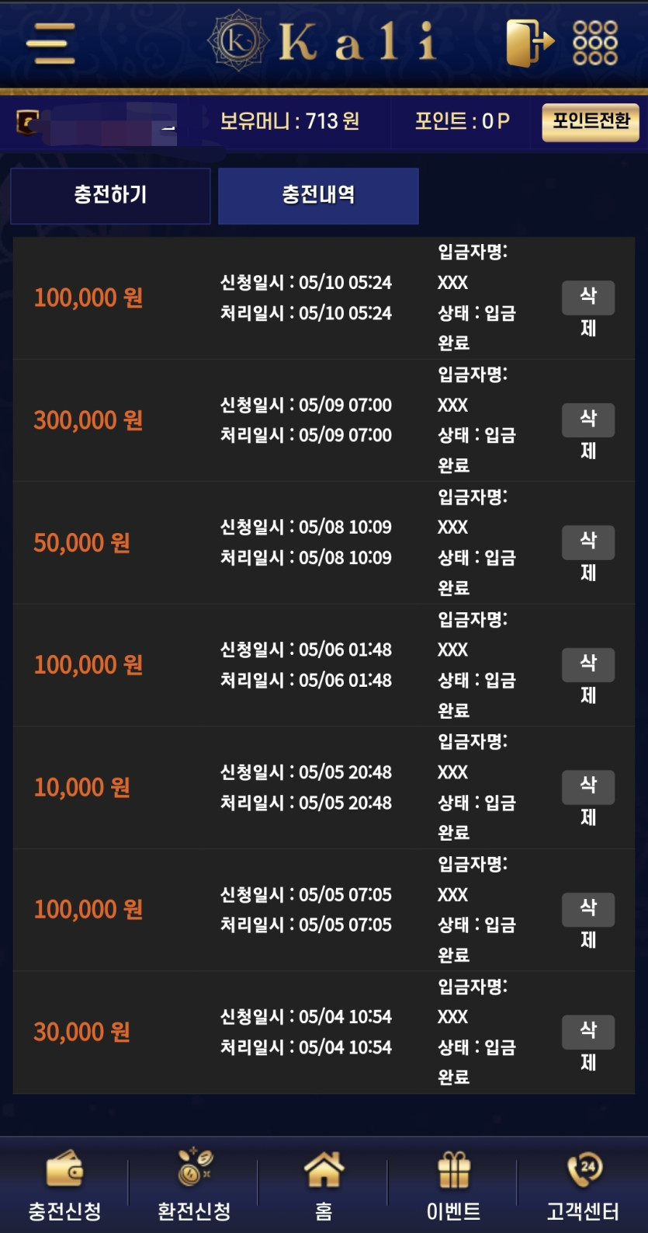The image size is (648, 1233).
Task: Click the 보유머니 balance display
Action: (289, 121)
